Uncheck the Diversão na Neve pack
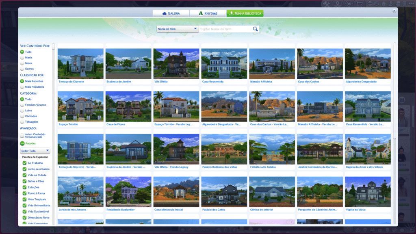The image size is (416, 234). tap(24, 218)
